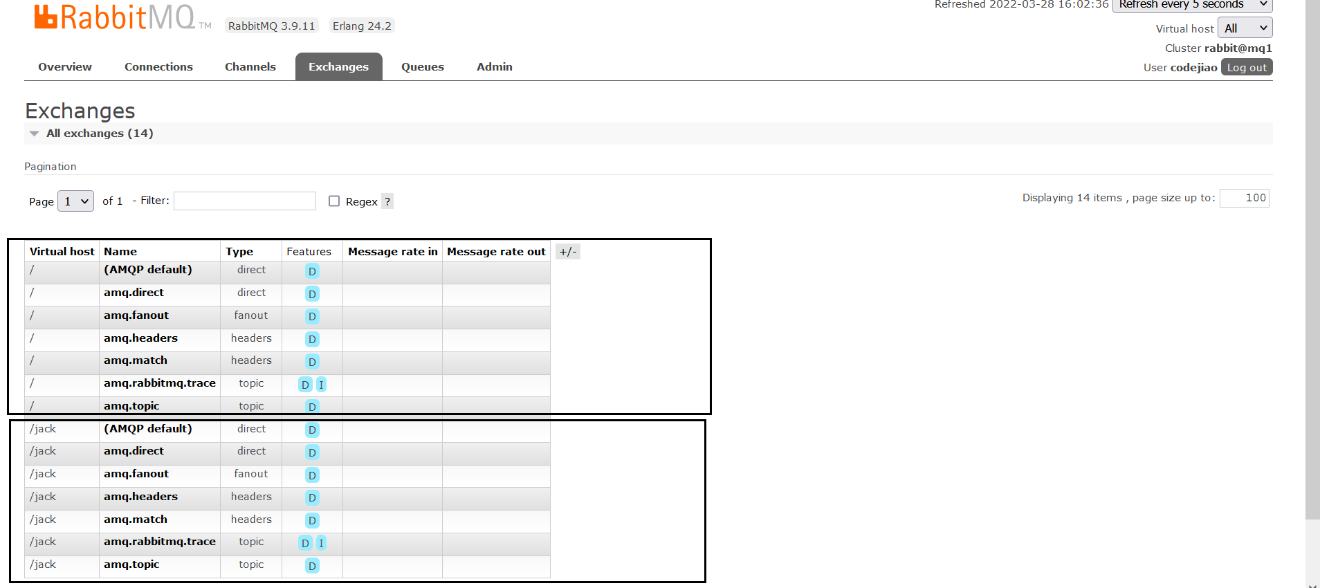This screenshot has width=1320, height=588.
Task: Click the RabbitMQ logo
Action: (122, 18)
